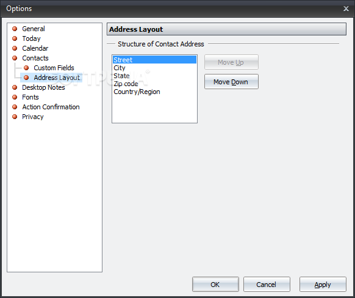Open the Today options page

click(x=31, y=38)
